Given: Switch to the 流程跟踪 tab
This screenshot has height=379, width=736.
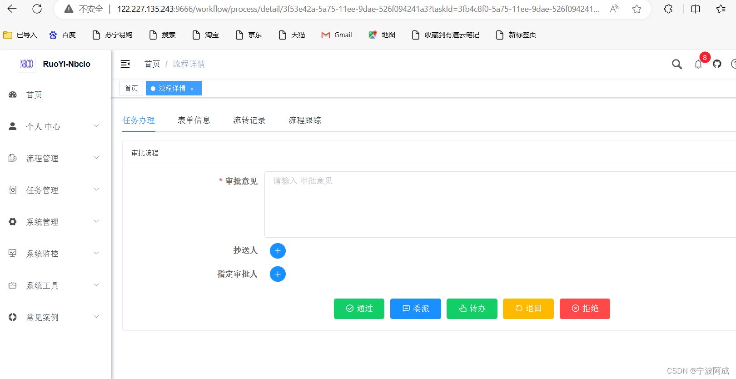Looking at the screenshot, I should [305, 120].
